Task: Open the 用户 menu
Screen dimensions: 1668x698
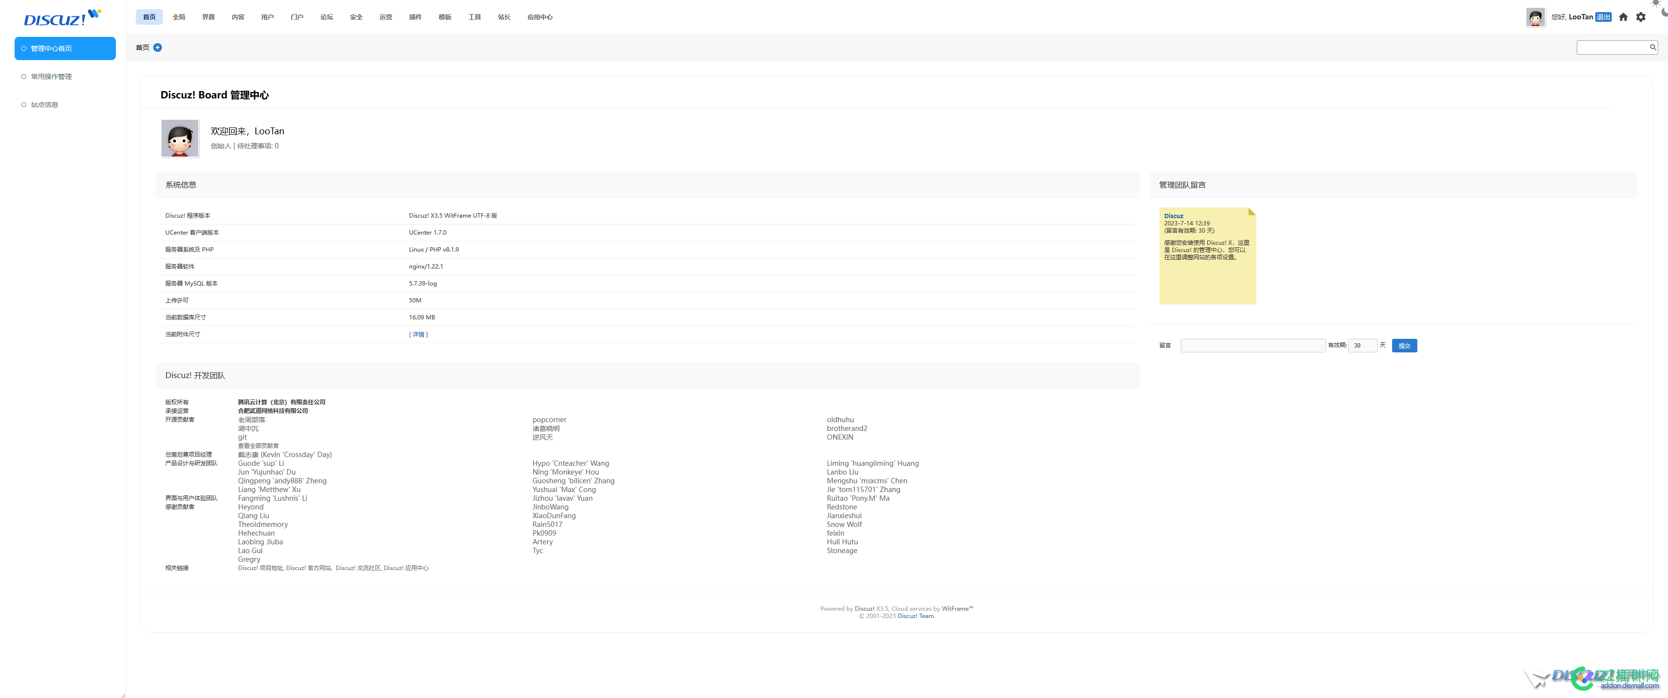Action: point(268,17)
